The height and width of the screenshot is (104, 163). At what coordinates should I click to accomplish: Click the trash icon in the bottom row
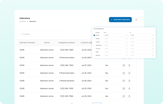coord(129,96)
